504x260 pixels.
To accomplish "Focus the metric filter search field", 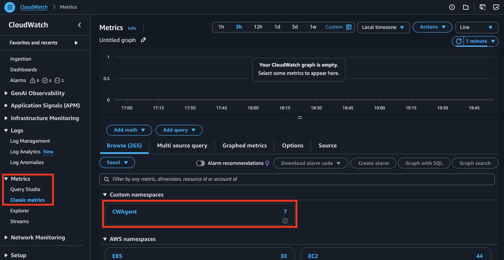I will [297, 179].
